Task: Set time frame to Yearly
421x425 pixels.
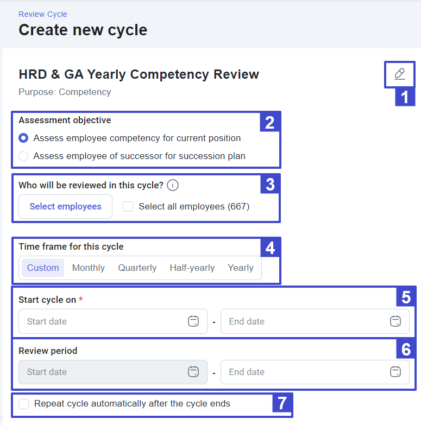Action: (241, 268)
